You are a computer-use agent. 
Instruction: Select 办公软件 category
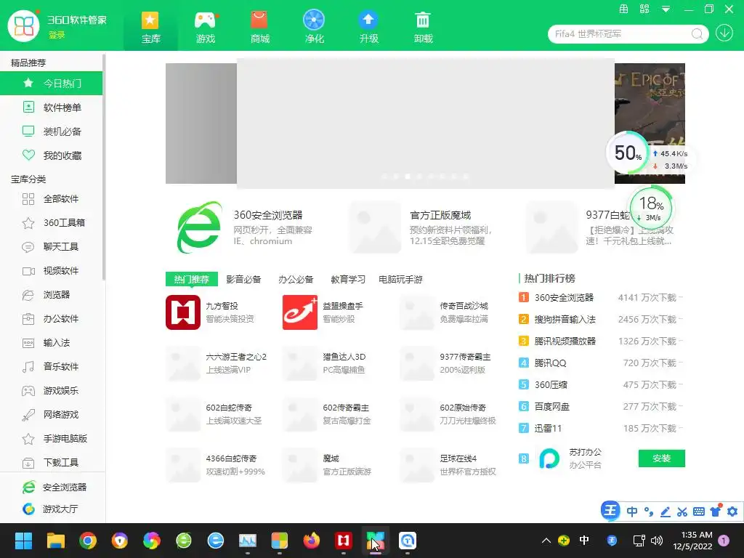click(x=52, y=319)
